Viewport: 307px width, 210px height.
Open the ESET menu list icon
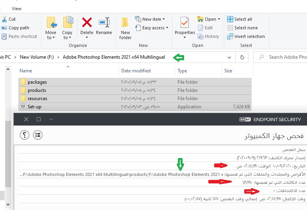coord(38,135)
